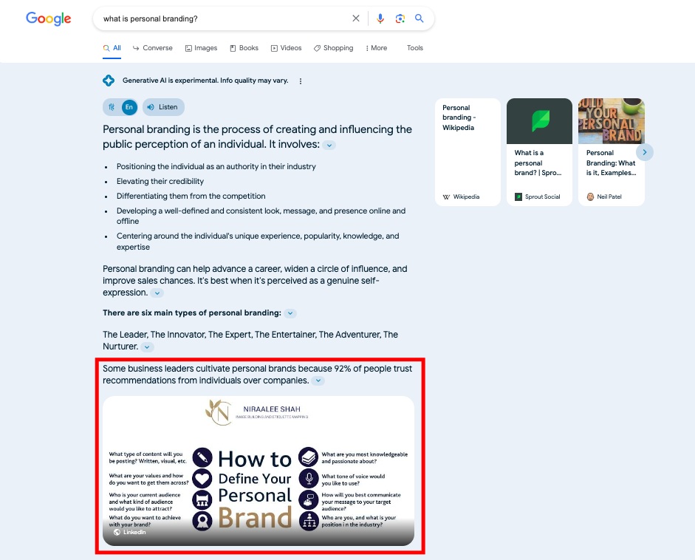Screen dimensions: 695x560
Task: Advance the source cards carousel arrow
Action: [x=645, y=152]
